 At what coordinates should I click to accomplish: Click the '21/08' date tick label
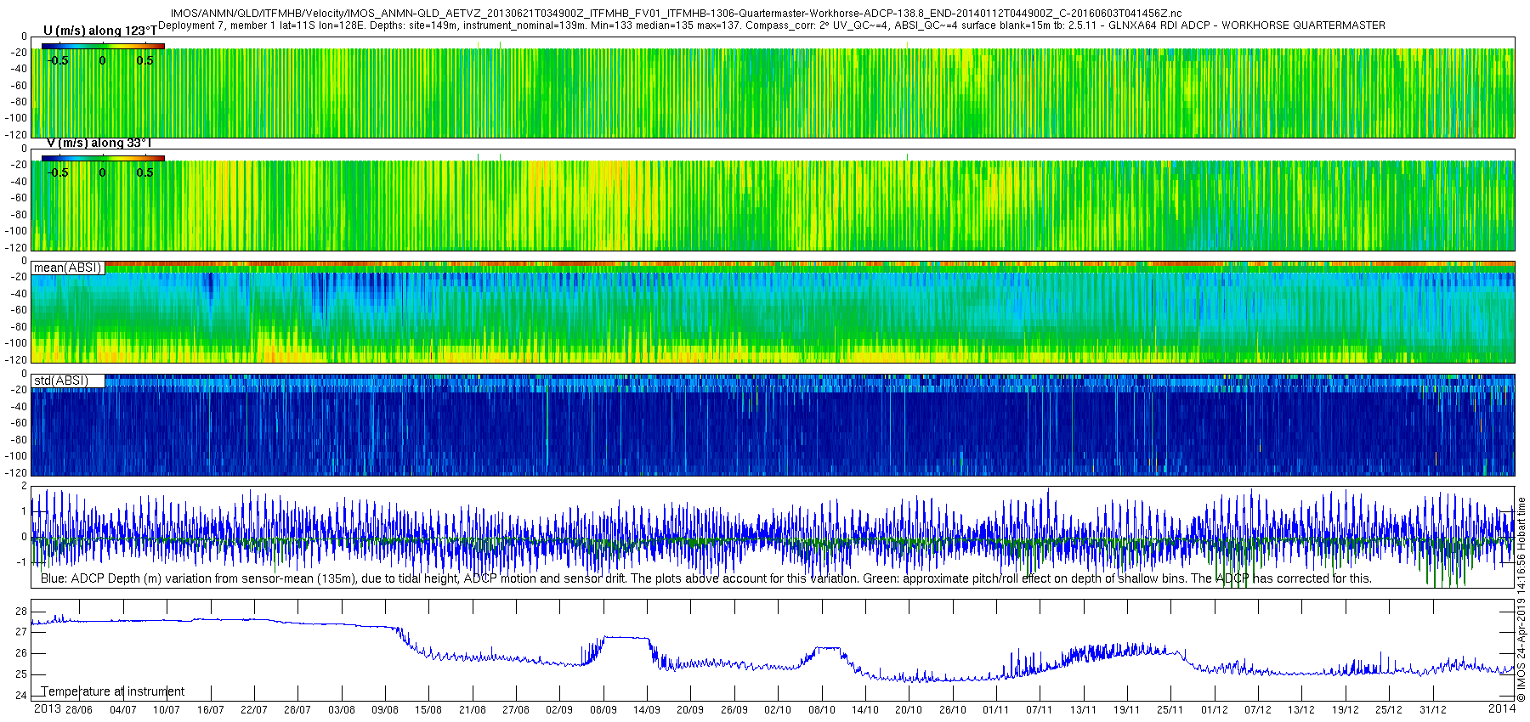coord(473,710)
